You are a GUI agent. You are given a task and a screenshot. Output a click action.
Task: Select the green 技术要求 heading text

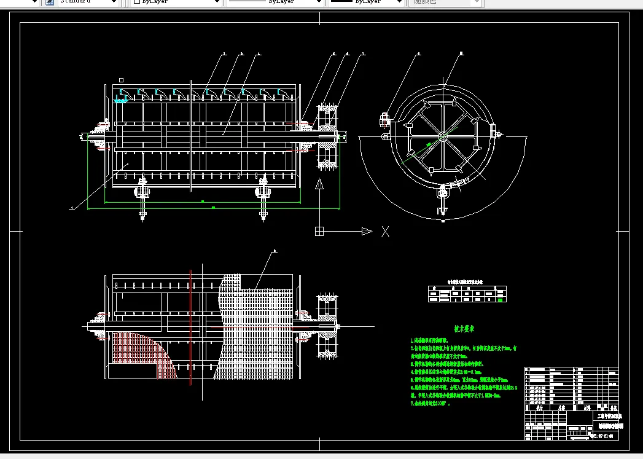[x=464, y=329]
